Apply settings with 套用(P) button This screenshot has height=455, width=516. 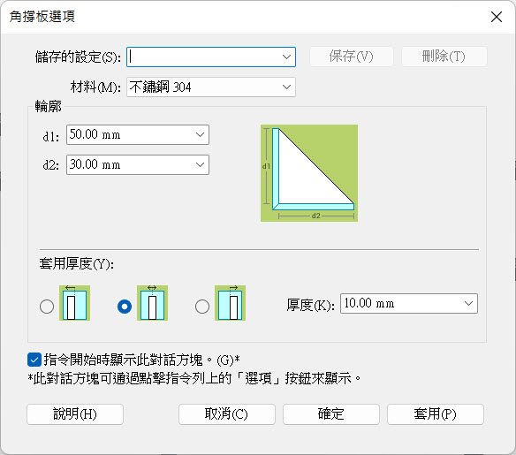tap(436, 414)
